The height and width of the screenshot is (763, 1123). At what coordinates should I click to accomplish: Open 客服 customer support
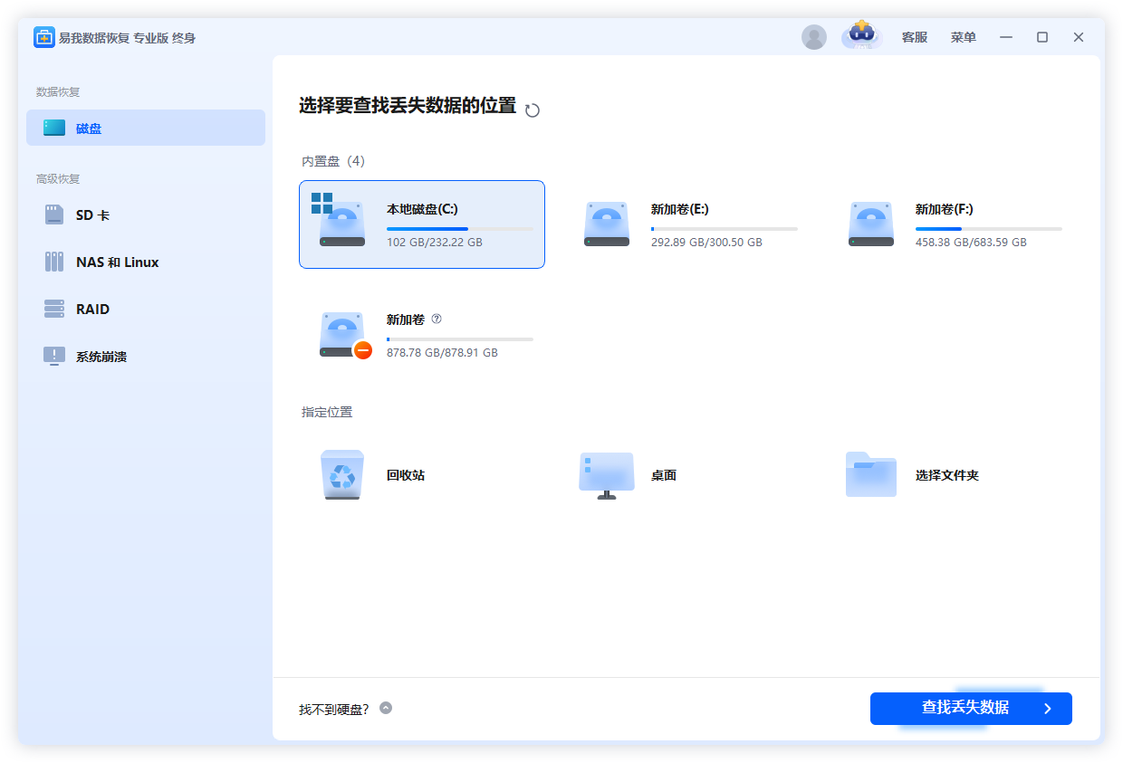coord(914,36)
